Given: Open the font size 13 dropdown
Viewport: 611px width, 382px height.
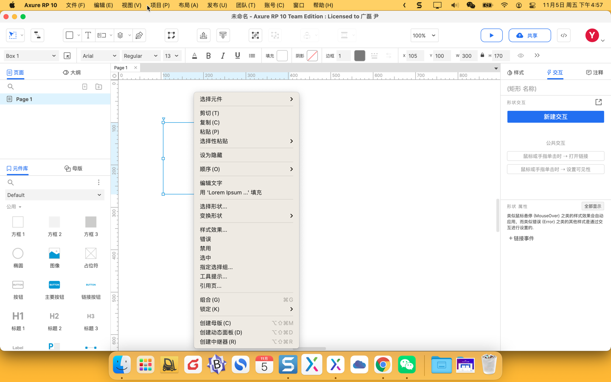Looking at the screenshot, I should click(171, 56).
